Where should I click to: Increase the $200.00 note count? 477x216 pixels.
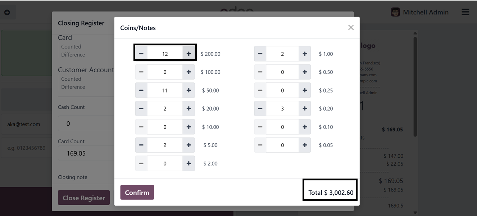coord(188,54)
